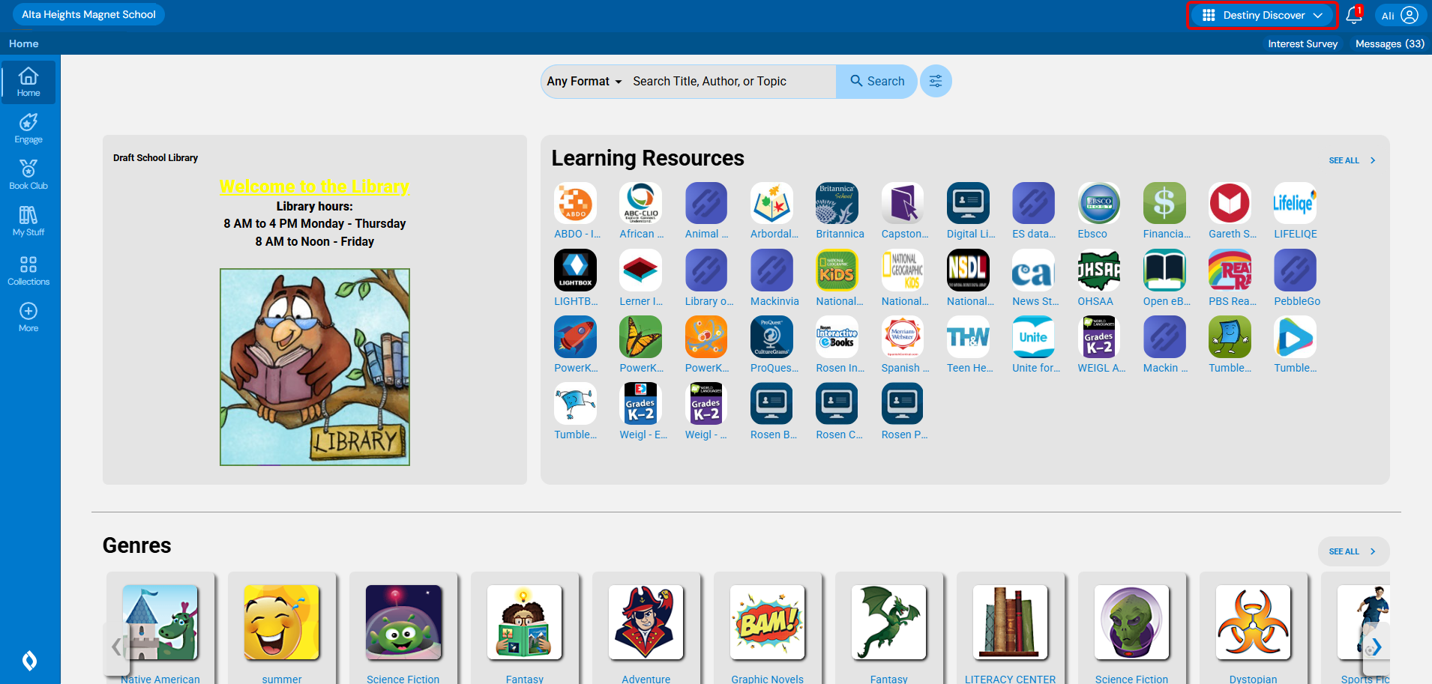This screenshot has height=684, width=1432.
Task: Open the WEIGL AV2 Grades K-2 icon
Action: [x=1099, y=337]
